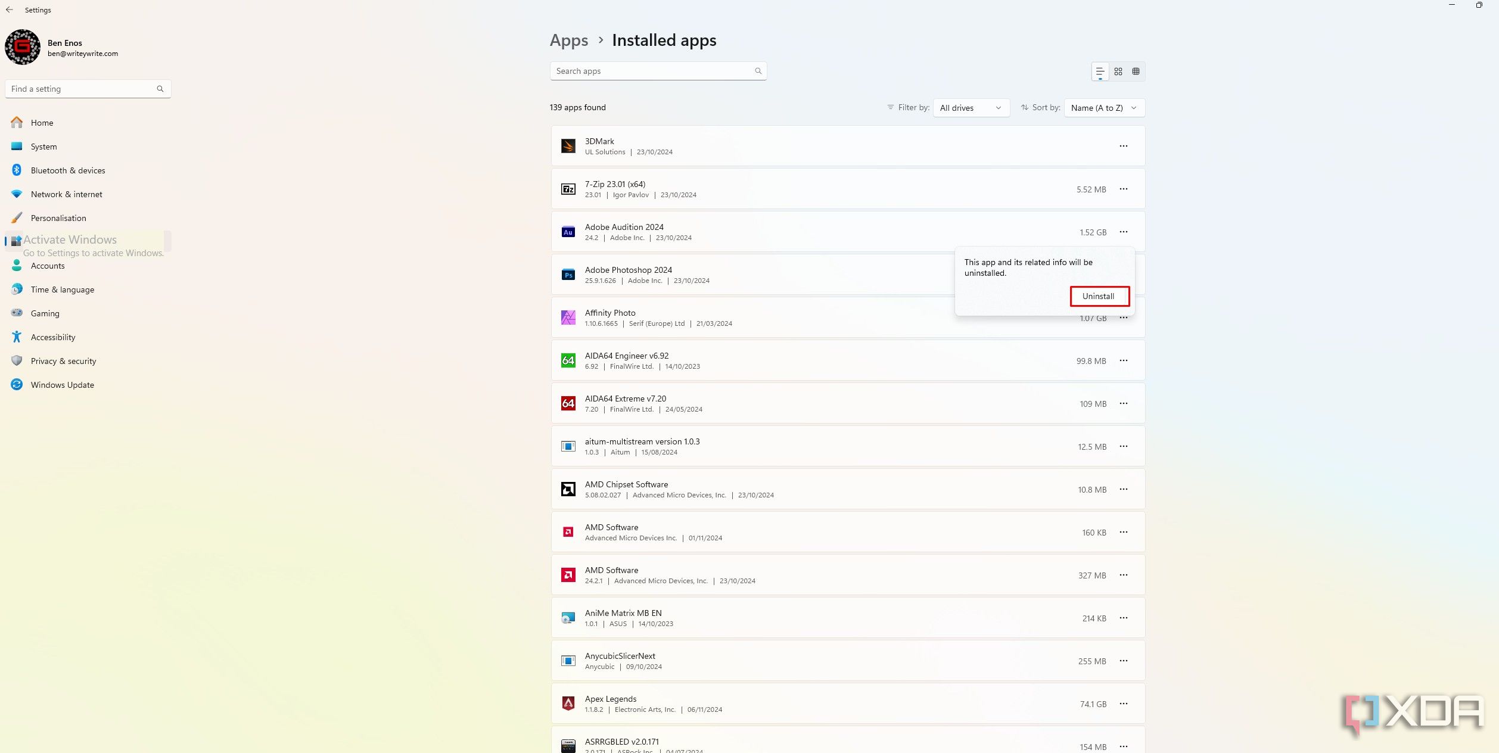Switch to grid view layout
This screenshot has width=1499, height=753.
point(1118,71)
